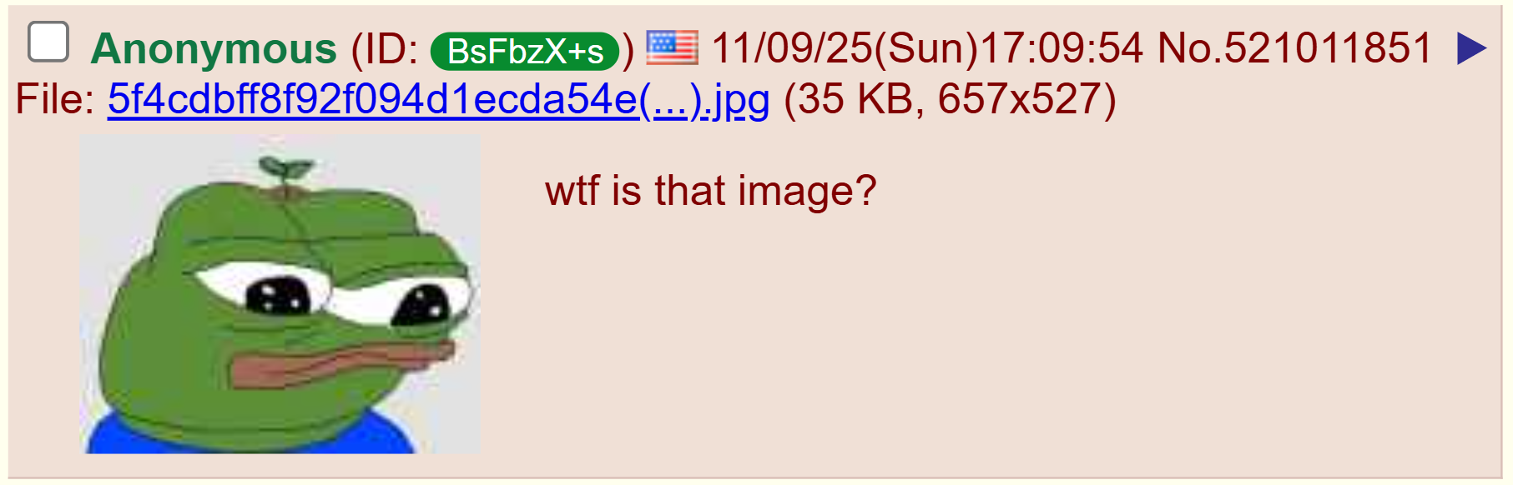The image size is (1513, 485).
Task: Click the frog's right black eye
Action: (x=421, y=305)
